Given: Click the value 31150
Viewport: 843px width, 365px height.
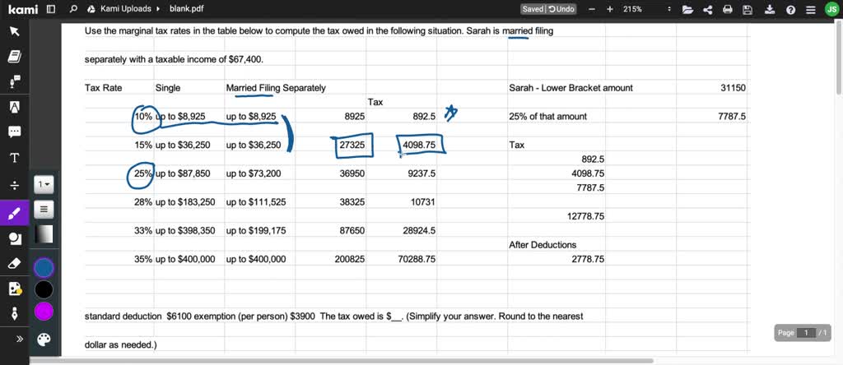Looking at the screenshot, I should (733, 88).
